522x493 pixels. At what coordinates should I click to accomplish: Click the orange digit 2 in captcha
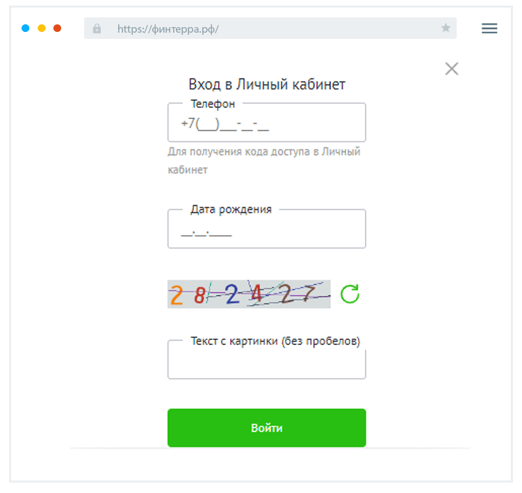pyautogui.click(x=177, y=296)
